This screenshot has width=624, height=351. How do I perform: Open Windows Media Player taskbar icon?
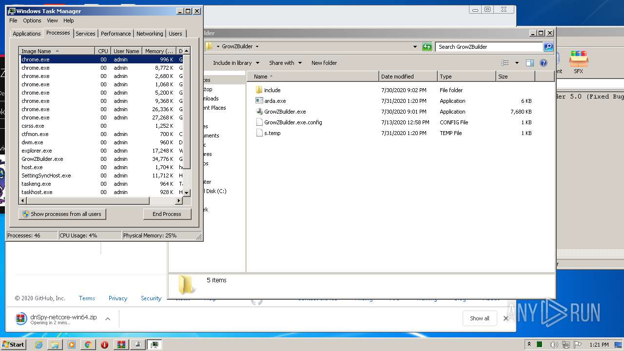pos(72,345)
